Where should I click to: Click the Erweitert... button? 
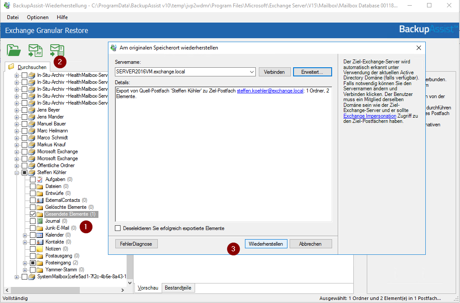(312, 72)
